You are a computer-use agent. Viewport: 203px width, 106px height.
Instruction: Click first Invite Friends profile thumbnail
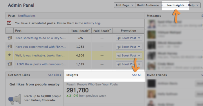pyautogui.click(x=151, y=83)
